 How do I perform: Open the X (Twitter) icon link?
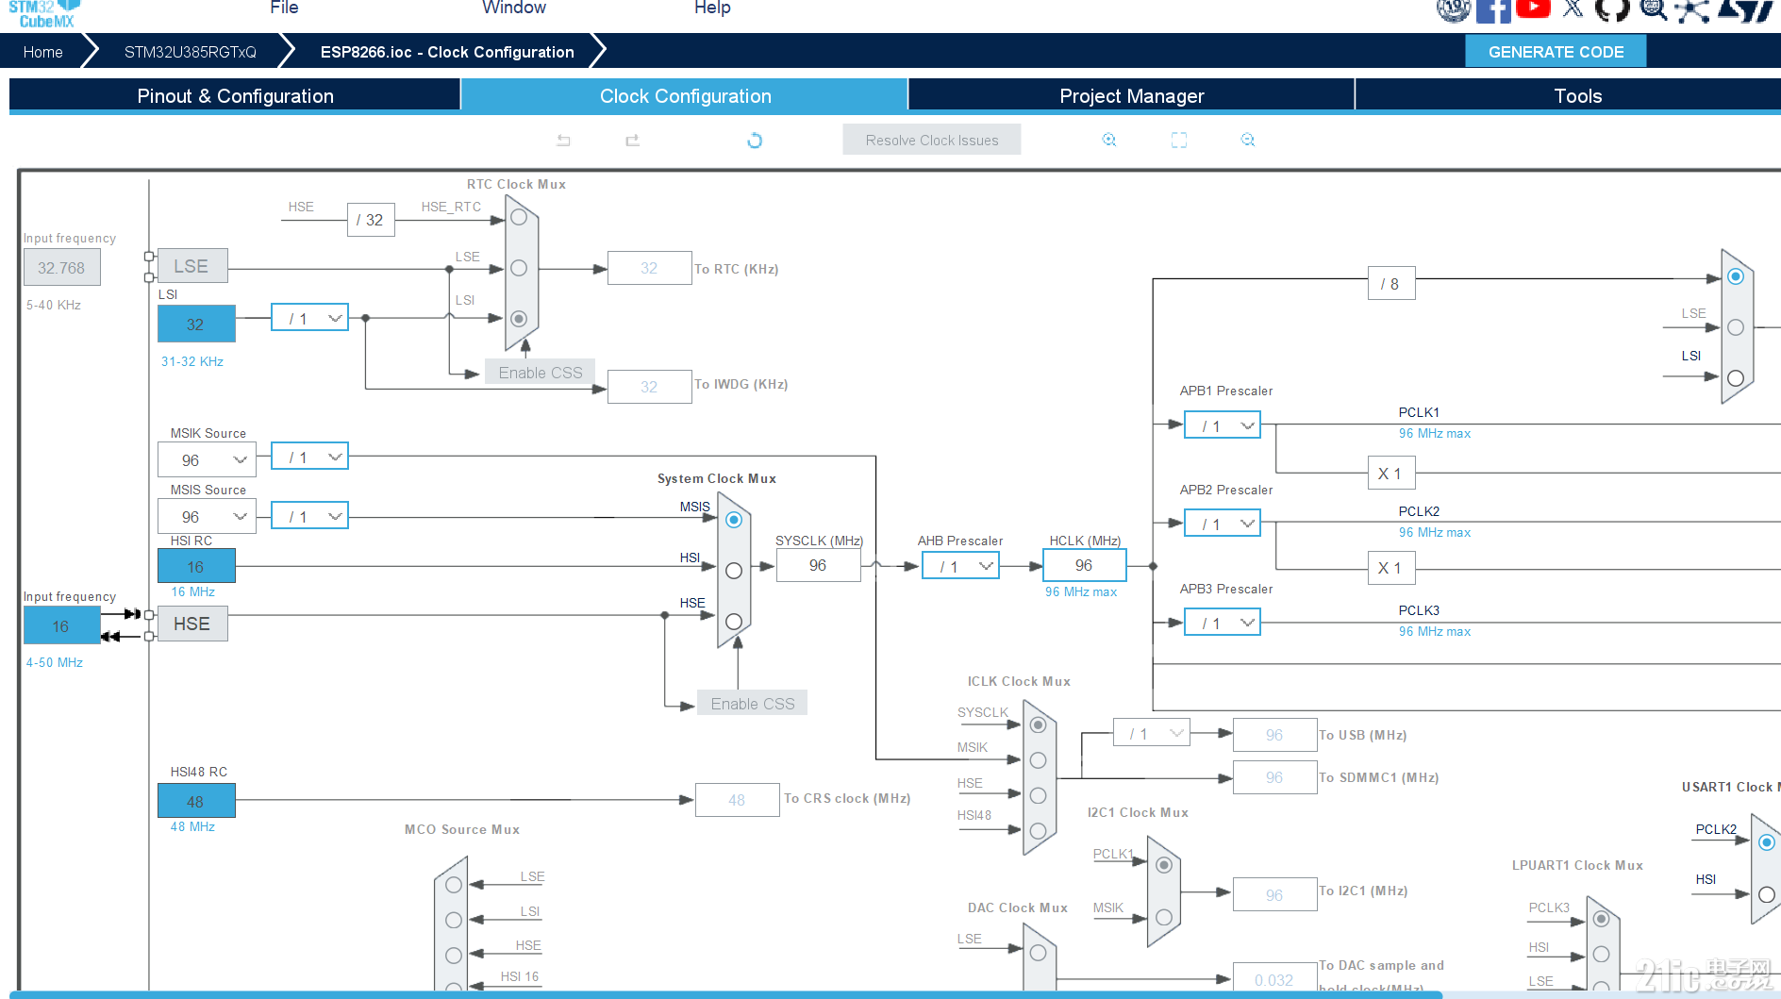point(1573,8)
